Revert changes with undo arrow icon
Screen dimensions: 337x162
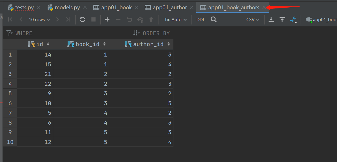(130, 19)
